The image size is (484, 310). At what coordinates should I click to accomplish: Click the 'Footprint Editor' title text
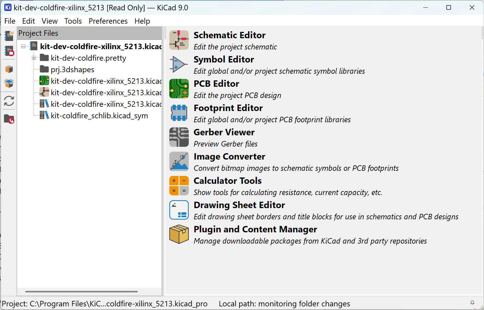coord(228,108)
